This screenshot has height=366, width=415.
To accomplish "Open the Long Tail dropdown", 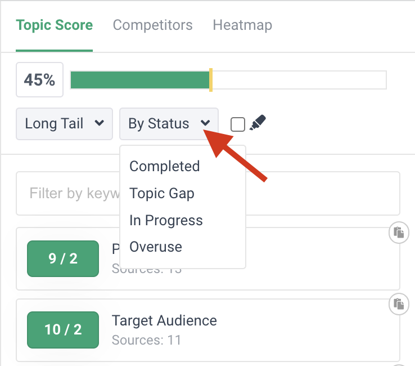I will (x=64, y=124).
